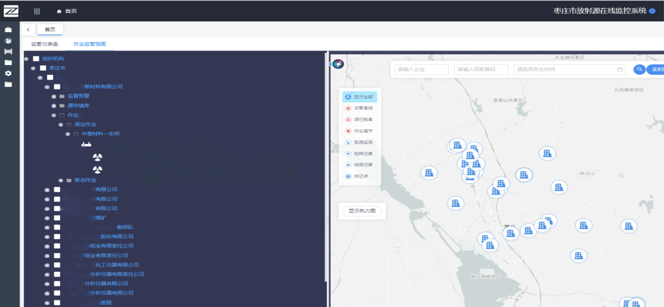The height and width of the screenshot is (307, 664).
Task: Click the 请输入企业 input field
Action: pyautogui.click(x=421, y=70)
